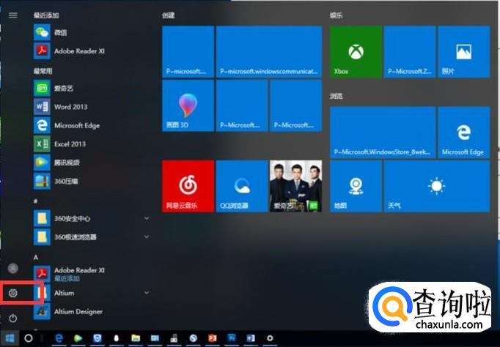Open the 爱奇艺 photo tile

coord(295,186)
